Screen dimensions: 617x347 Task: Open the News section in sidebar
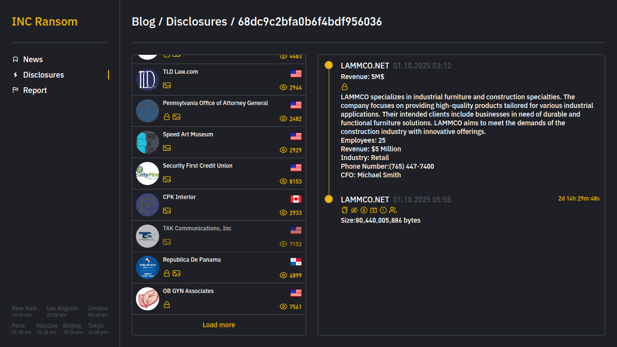pos(33,59)
